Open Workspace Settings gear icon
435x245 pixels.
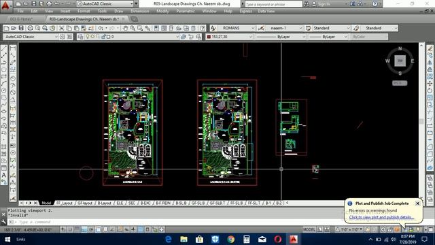coord(63,37)
